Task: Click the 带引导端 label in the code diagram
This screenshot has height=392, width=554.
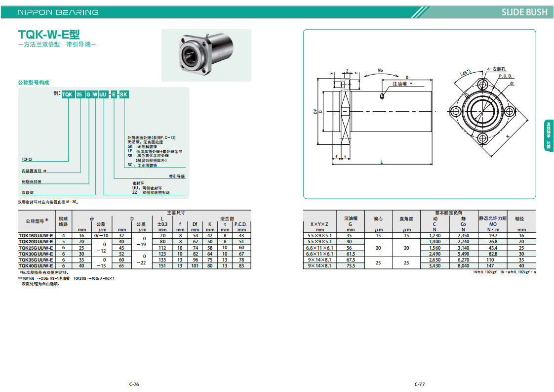Action: 177,176
